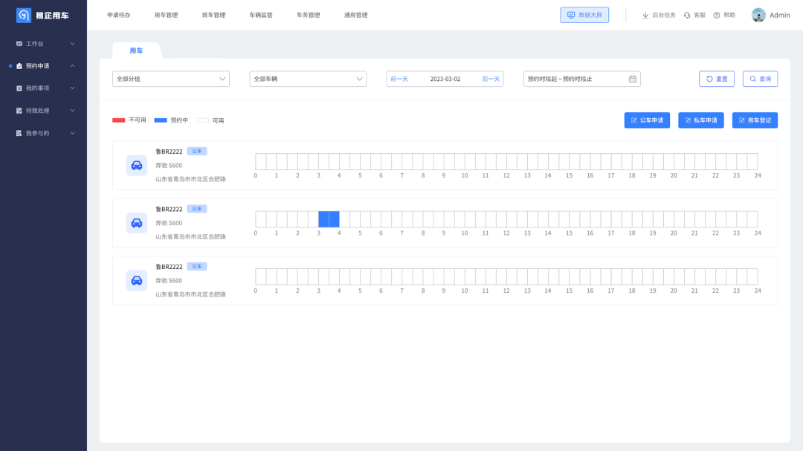Click the 公车申请 button
The width and height of the screenshot is (803, 451).
tap(647, 120)
